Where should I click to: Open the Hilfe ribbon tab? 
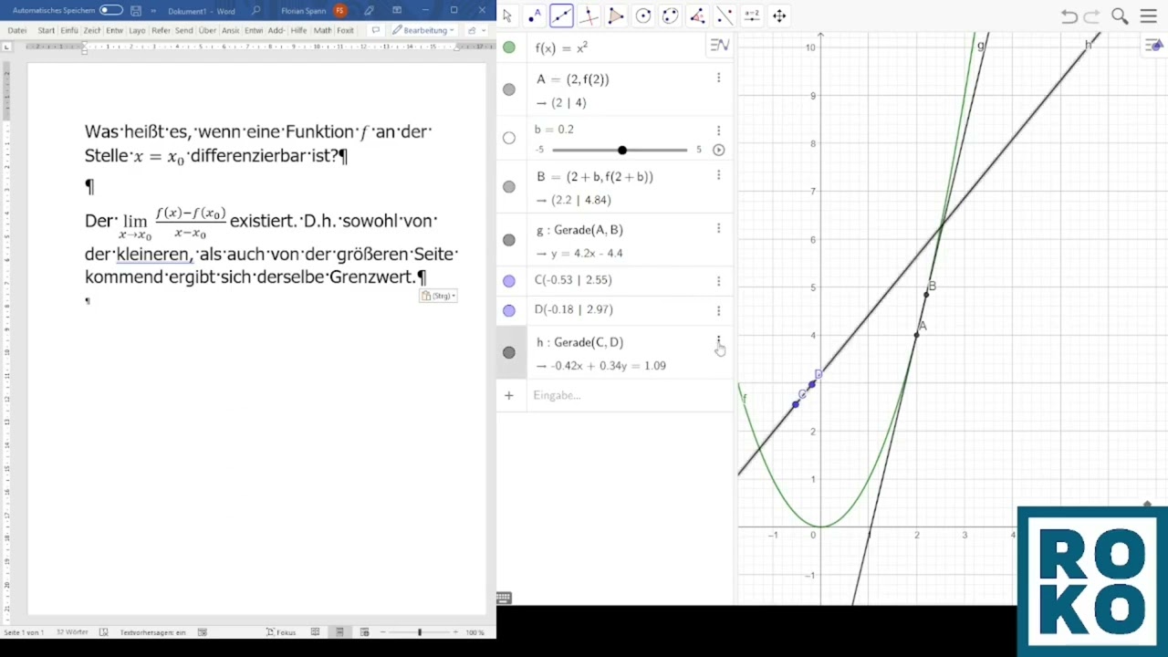298,30
